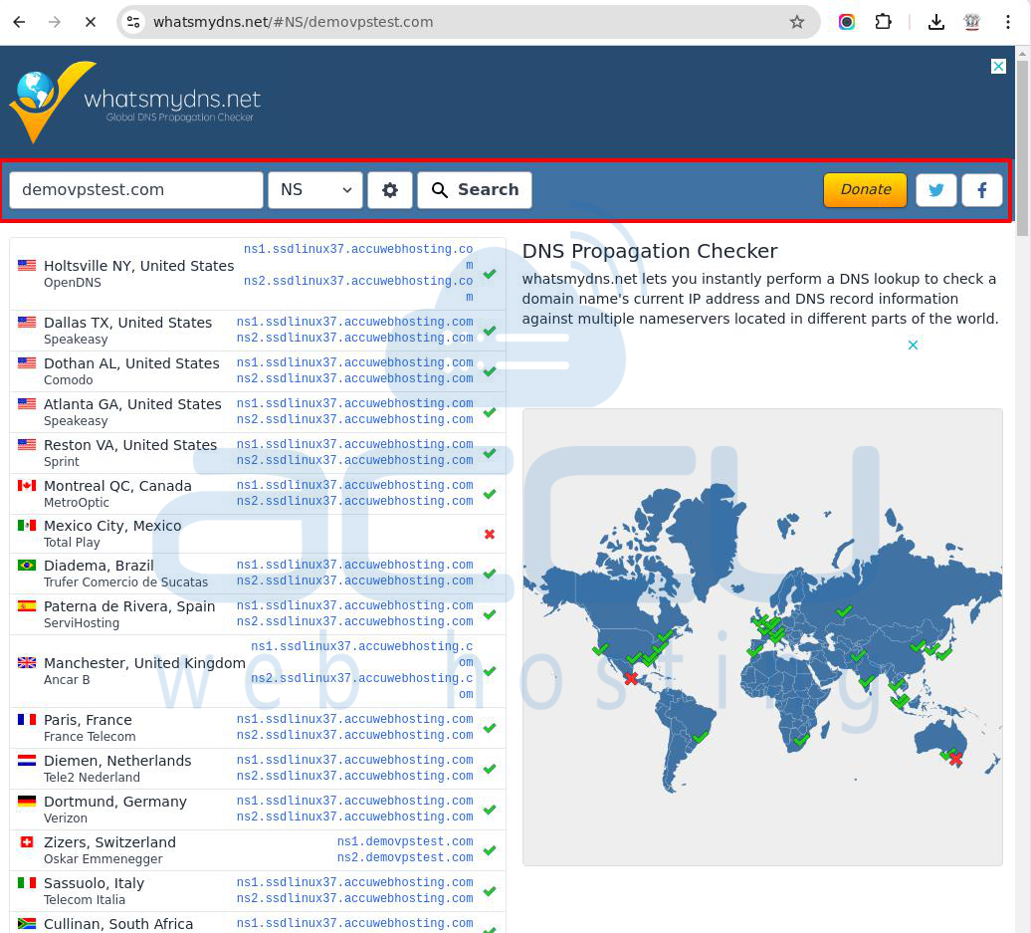
Task: Open ns1 nameserver link in Dallas TX row
Action: tap(354, 322)
